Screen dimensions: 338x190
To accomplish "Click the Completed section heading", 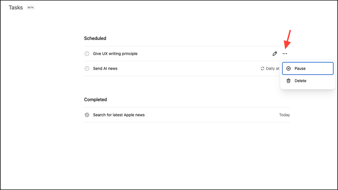I will coord(95,99).
